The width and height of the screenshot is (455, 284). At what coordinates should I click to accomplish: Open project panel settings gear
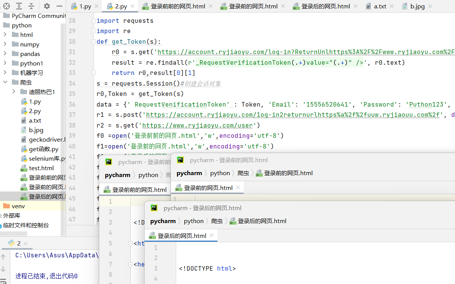pos(47,6)
